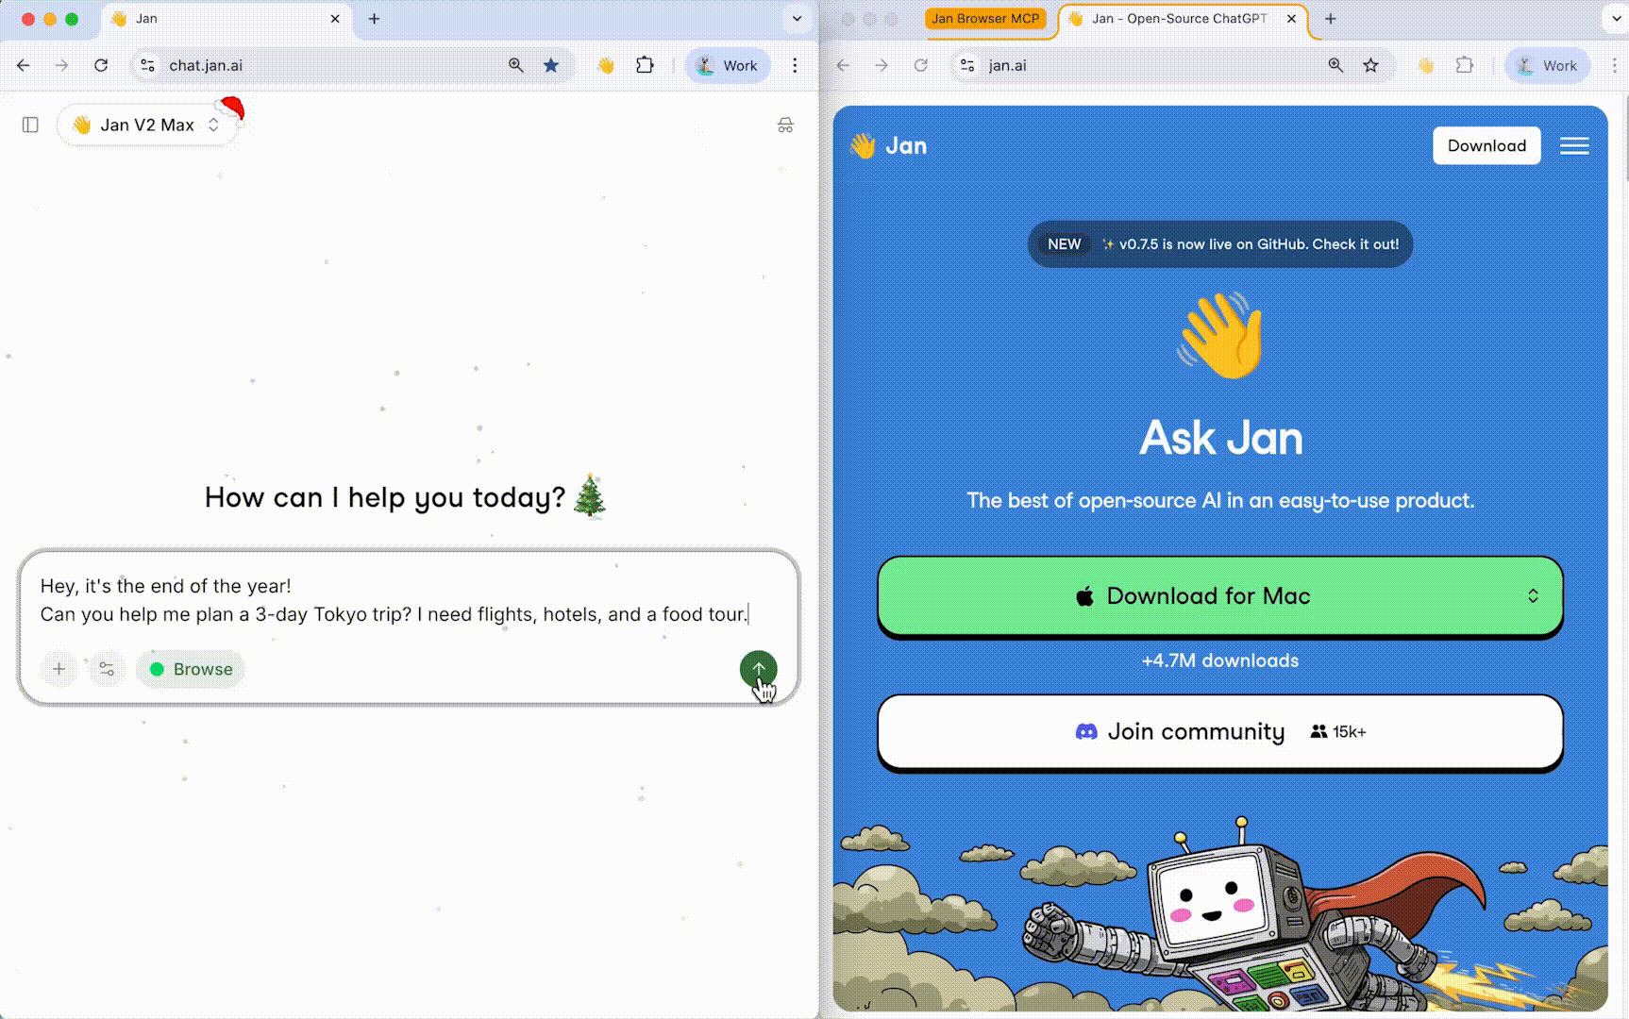The width and height of the screenshot is (1629, 1019).
Task: Bookmark chat.jan.ai with the star icon
Action: point(551,65)
